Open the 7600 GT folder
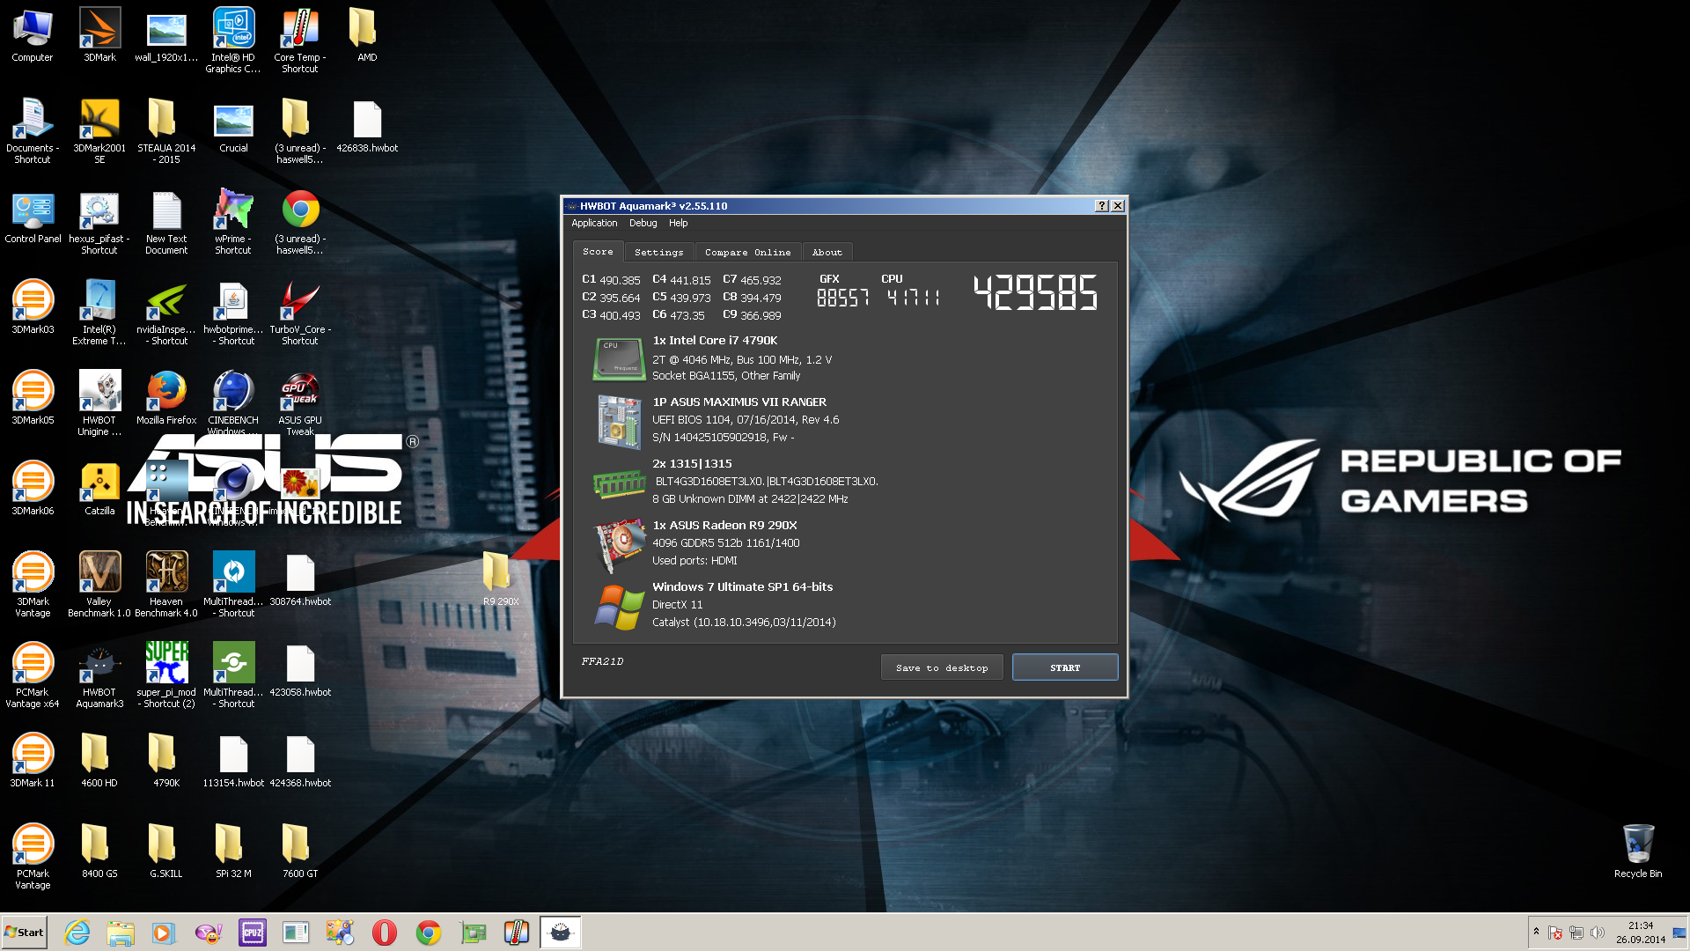This screenshot has width=1690, height=951. click(x=300, y=851)
